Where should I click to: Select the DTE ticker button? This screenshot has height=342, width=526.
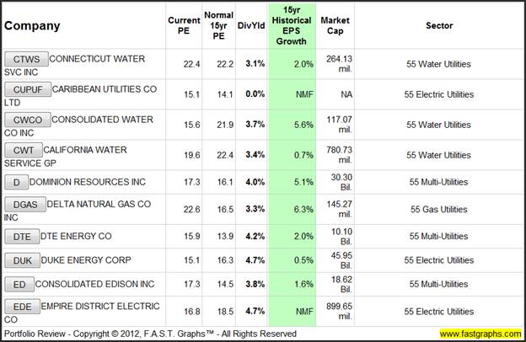(21, 236)
